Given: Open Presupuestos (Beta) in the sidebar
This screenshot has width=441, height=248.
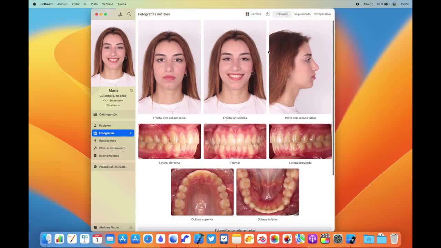Looking at the screenshot, I should point(113,167).
